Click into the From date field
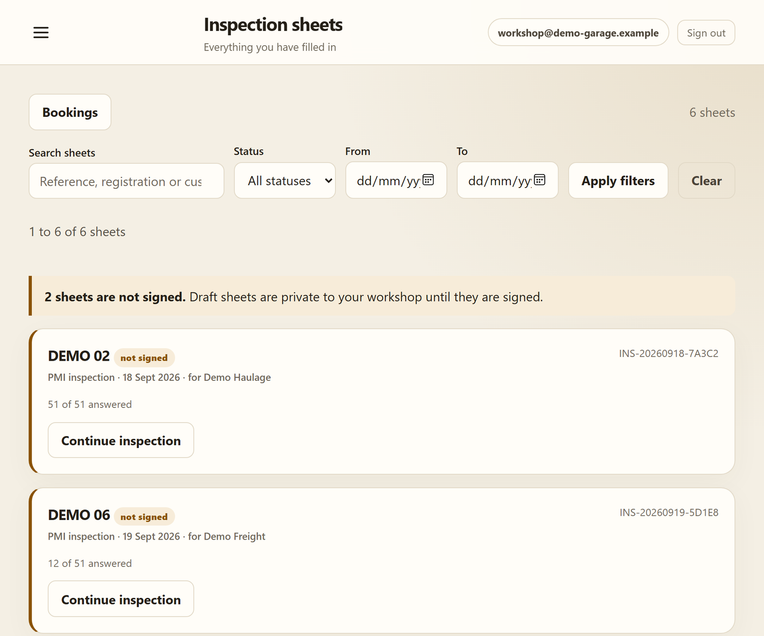 (396, 180)
